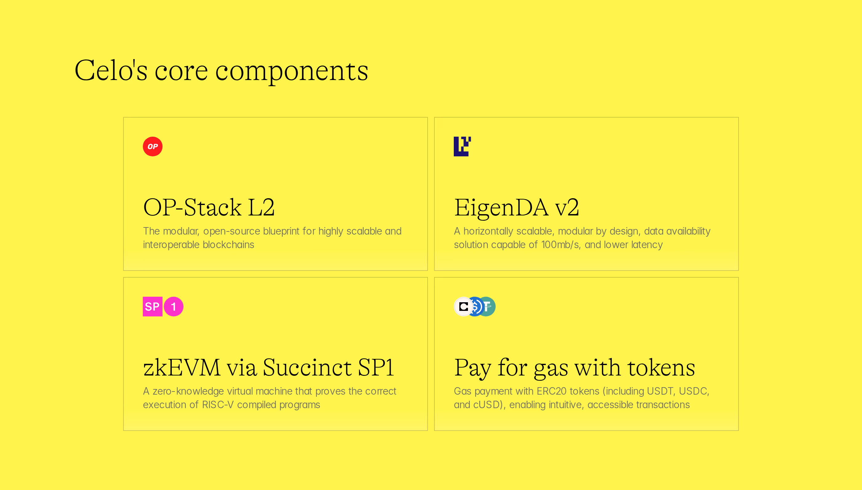Click the red OP Optimism logo icon
This screenshot has height=490, width=862.
tap(152, 147)
